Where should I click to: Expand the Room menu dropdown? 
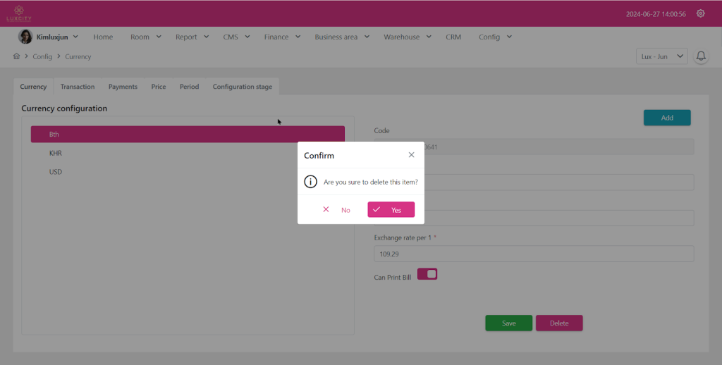click(145, 37)
